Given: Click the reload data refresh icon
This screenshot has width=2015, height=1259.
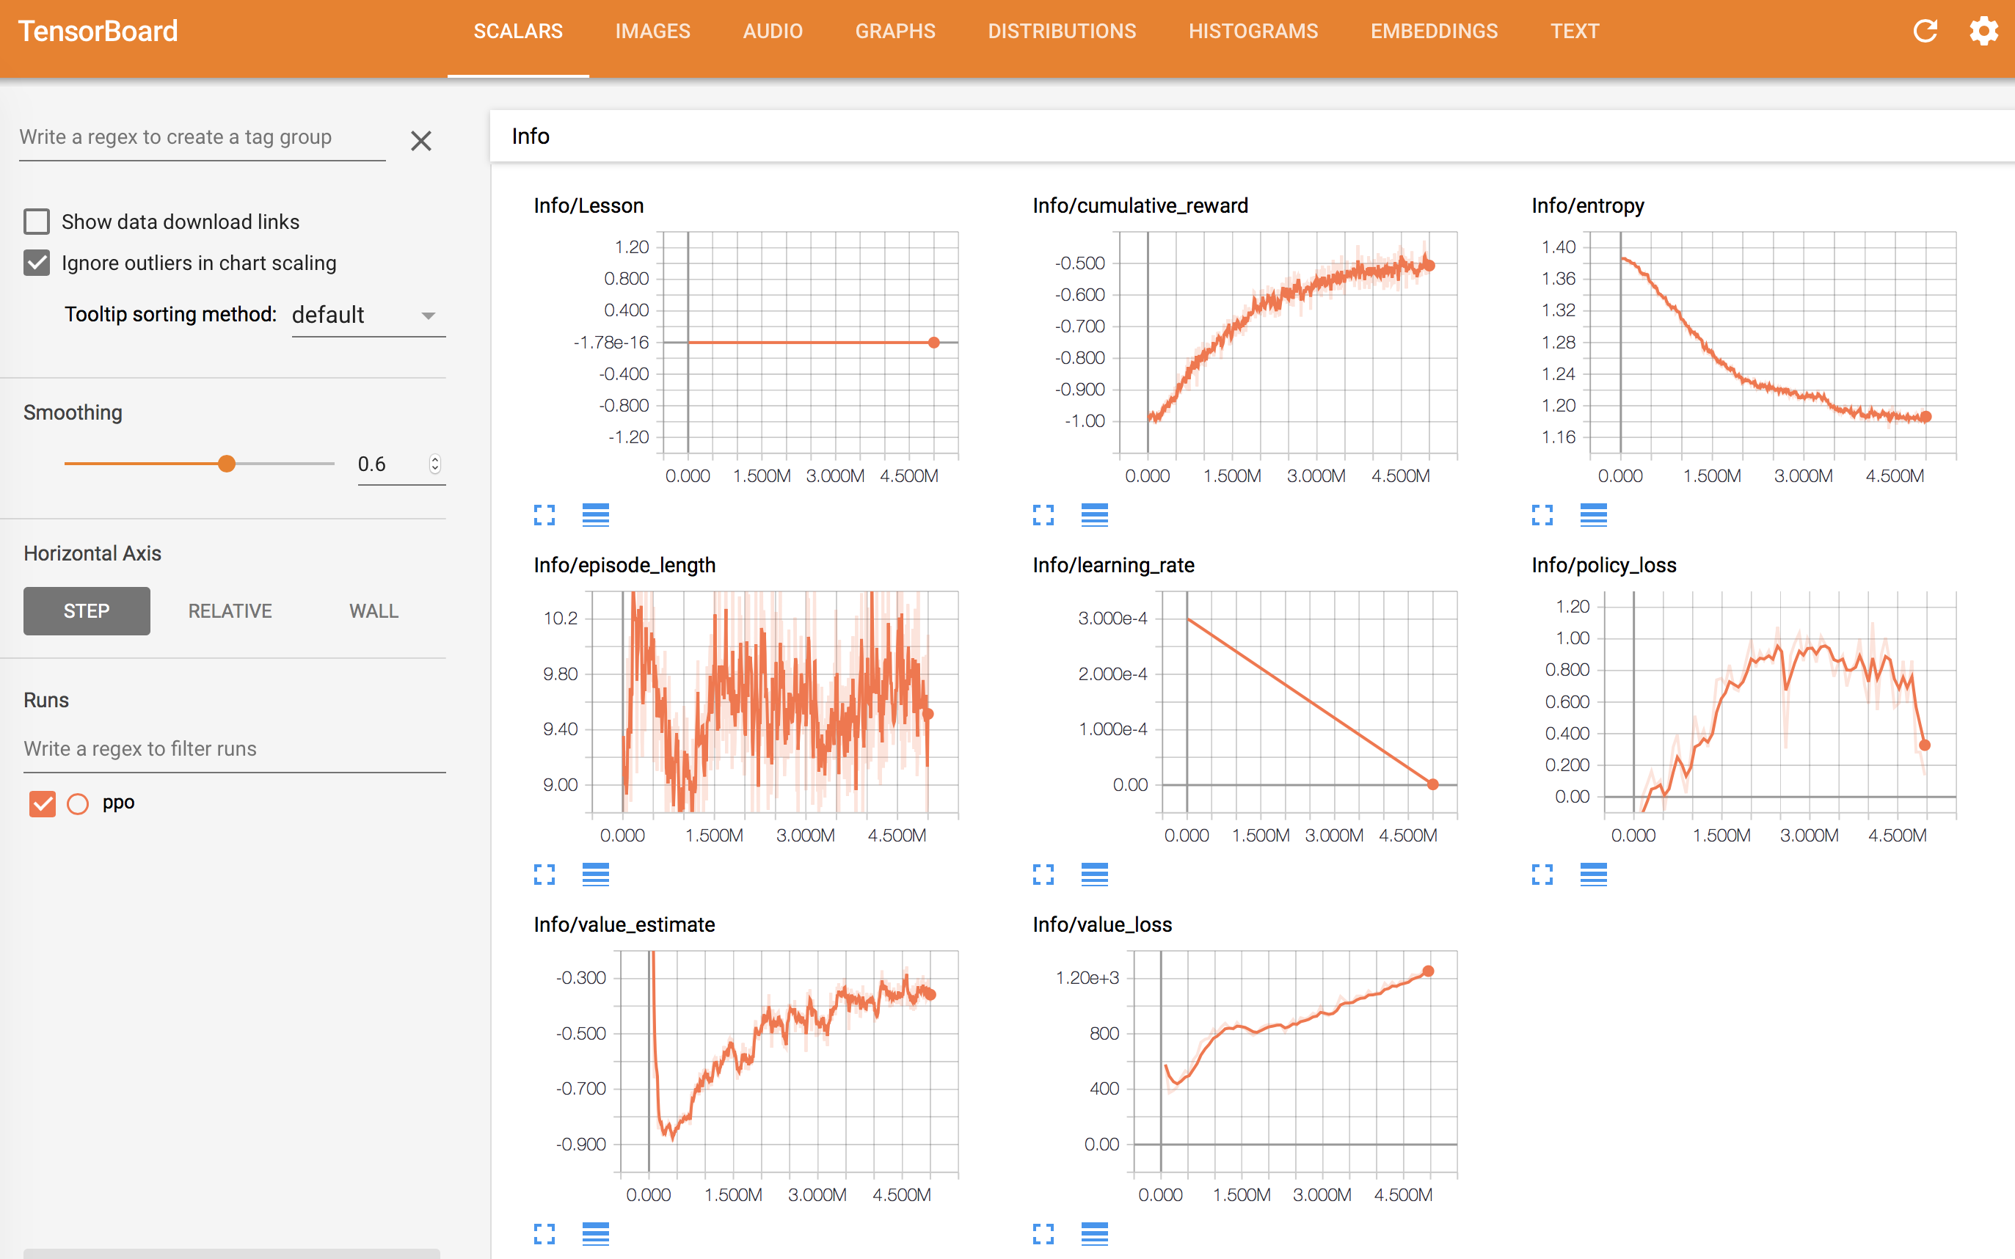Looking at the screenshot, I should (1924, 32).
